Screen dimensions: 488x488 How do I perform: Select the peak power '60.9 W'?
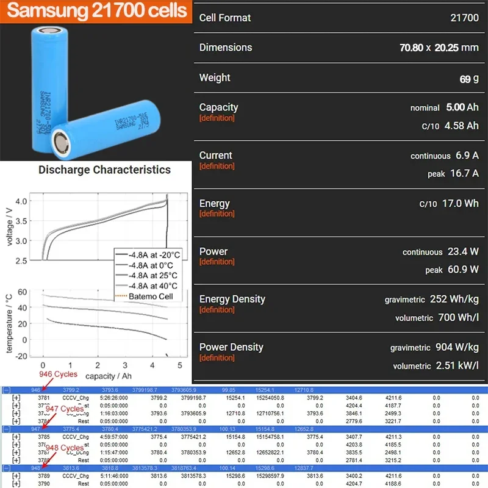[463, 270]
